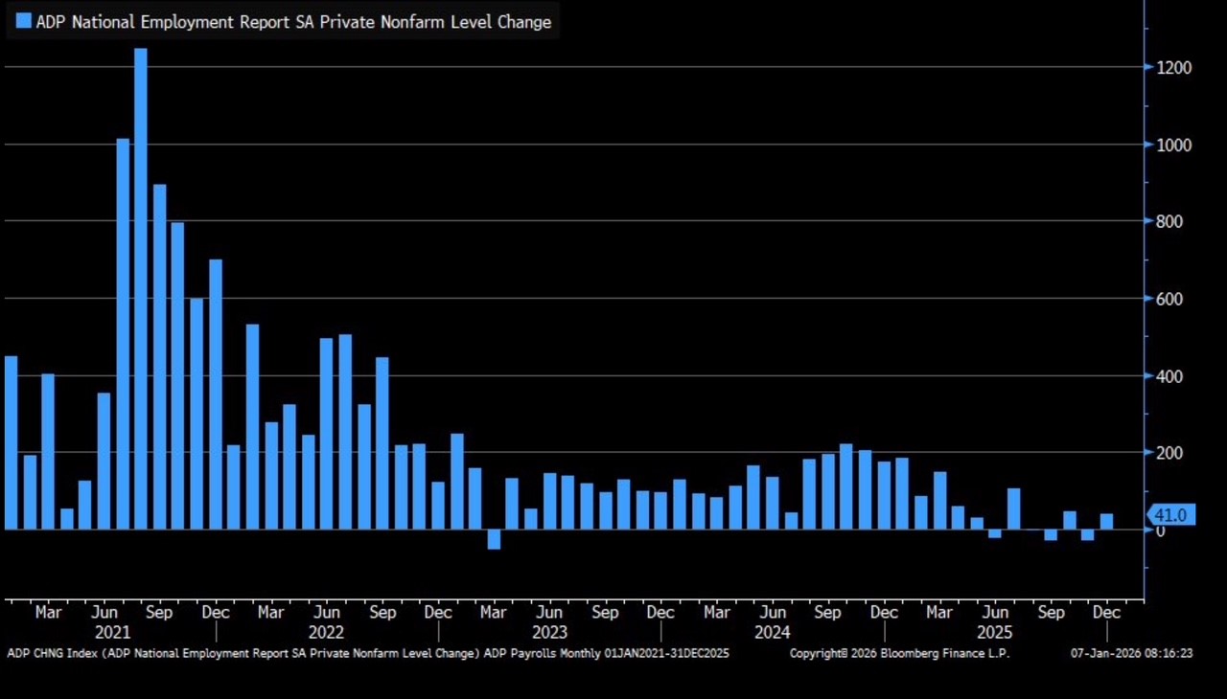The image size is (1227, 699).
Task: Click the 1200 y-axis tick label
Action: coord(1173,68)
